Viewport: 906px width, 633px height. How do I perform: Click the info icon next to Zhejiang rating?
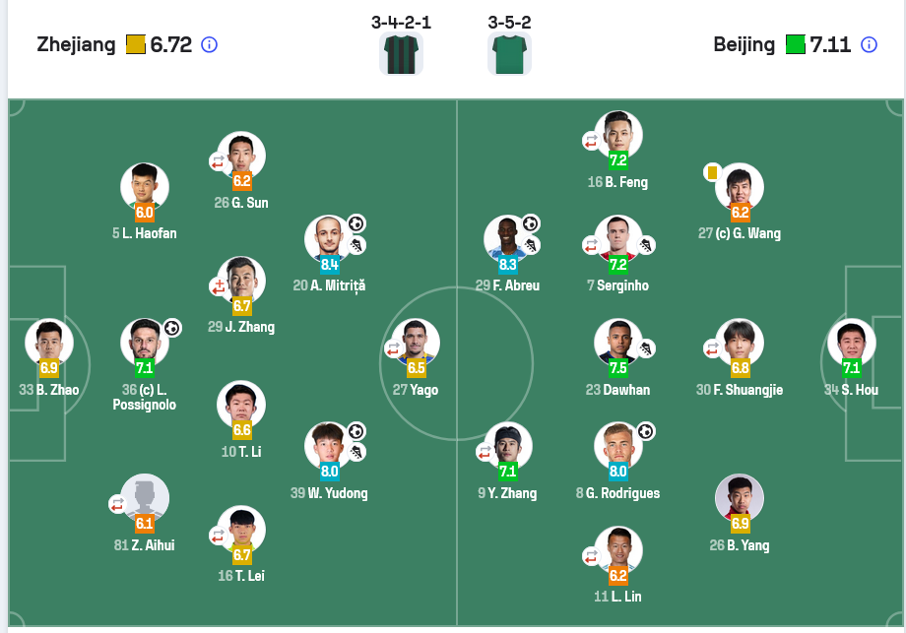[x=209, y=45]
